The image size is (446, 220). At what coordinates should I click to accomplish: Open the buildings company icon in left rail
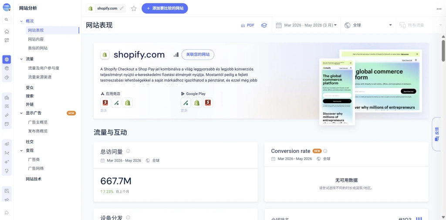tap(7, 98)
